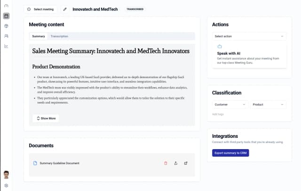
Task: Switch to the Transcription tab
Action: tap(59, 36)
